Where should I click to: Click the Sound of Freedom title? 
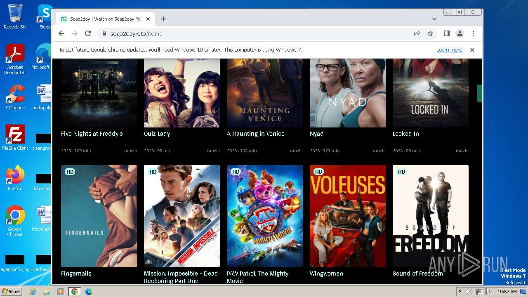418,273
